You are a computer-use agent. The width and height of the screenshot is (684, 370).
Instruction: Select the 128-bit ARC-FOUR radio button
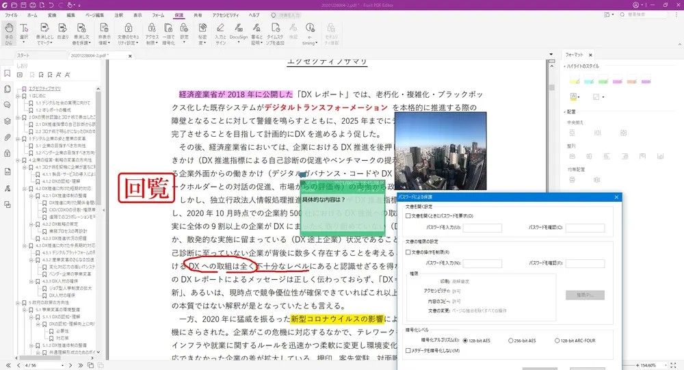557,341
